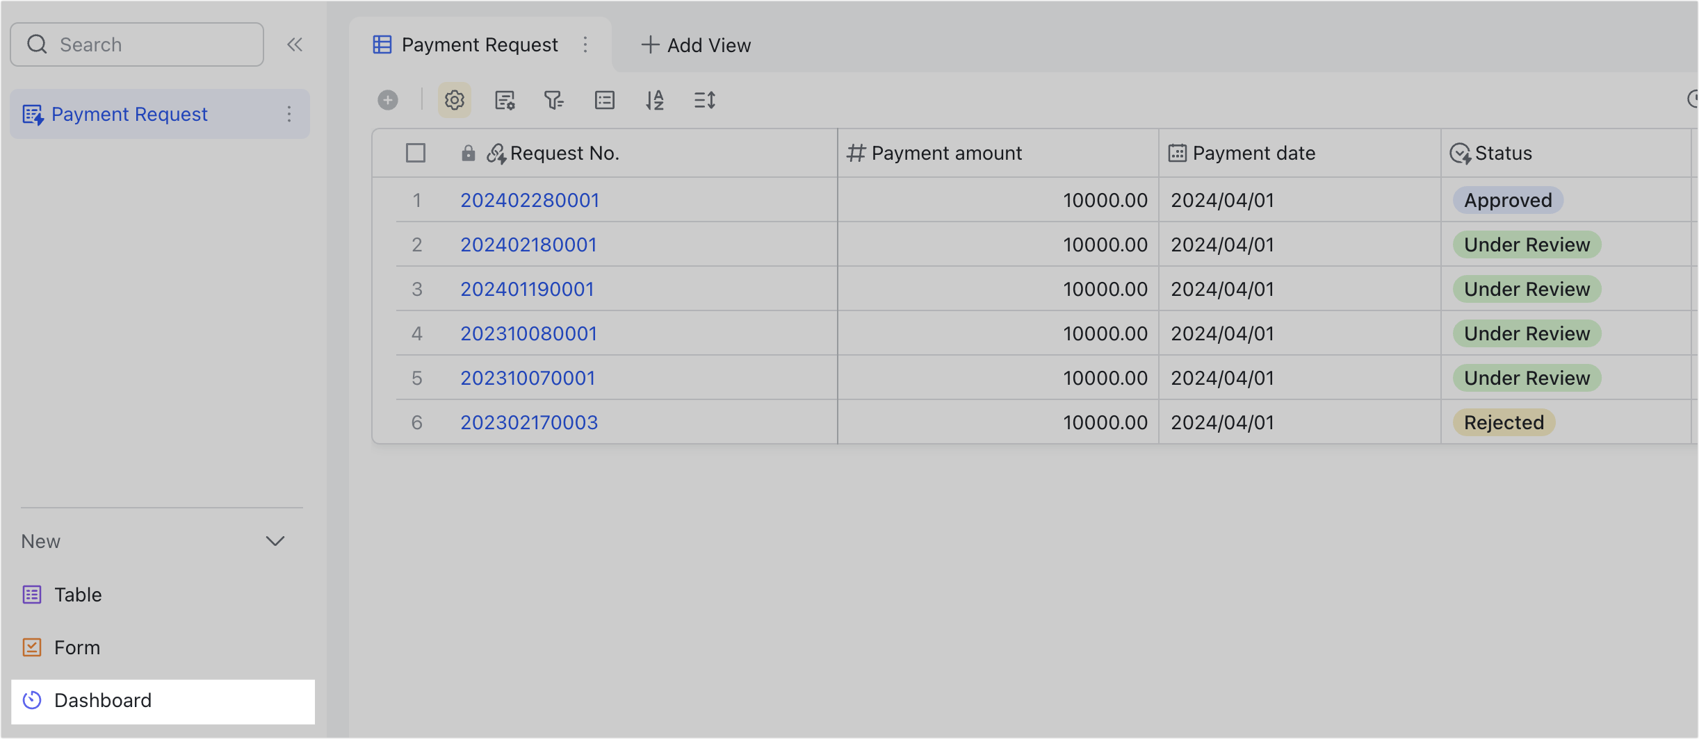Open the filter funnel icon
Image resolution: width=1699 pixels, height=739 pixels.
(553, 100)
